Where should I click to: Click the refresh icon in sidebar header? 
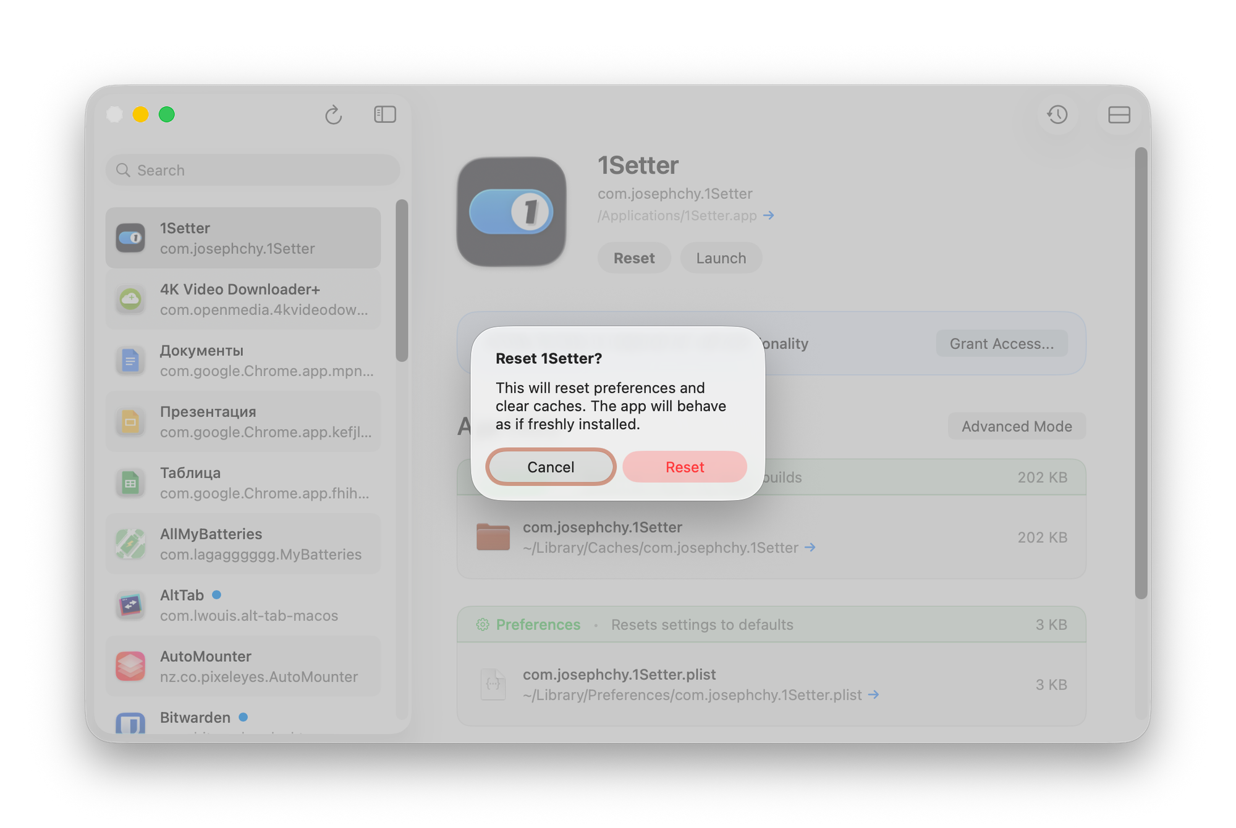tap(333, 115)
